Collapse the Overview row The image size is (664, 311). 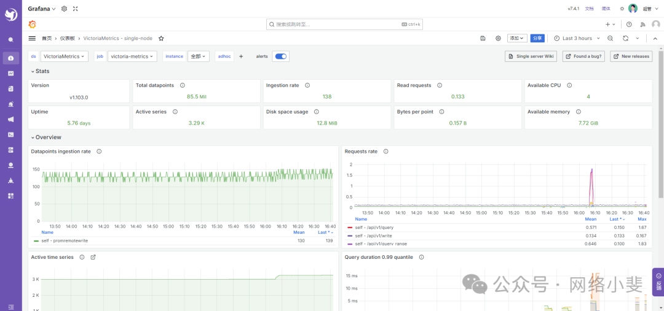(x=46, y=137)
